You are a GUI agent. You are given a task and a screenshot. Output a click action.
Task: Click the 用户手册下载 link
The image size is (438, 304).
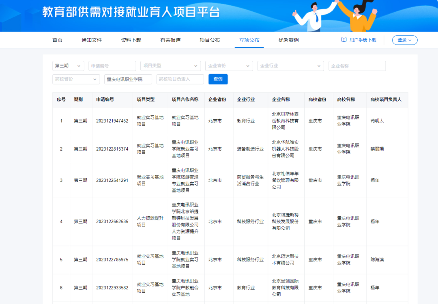(x=363, y=40)
